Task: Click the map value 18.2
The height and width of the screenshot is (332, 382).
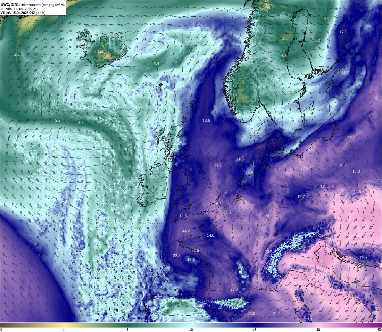Action: pos(158,295)
